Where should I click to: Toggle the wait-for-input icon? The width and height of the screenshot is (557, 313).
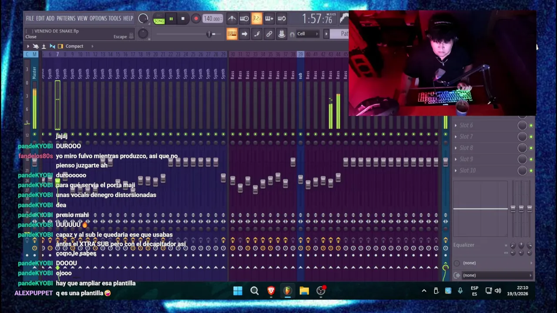[244, 19]
